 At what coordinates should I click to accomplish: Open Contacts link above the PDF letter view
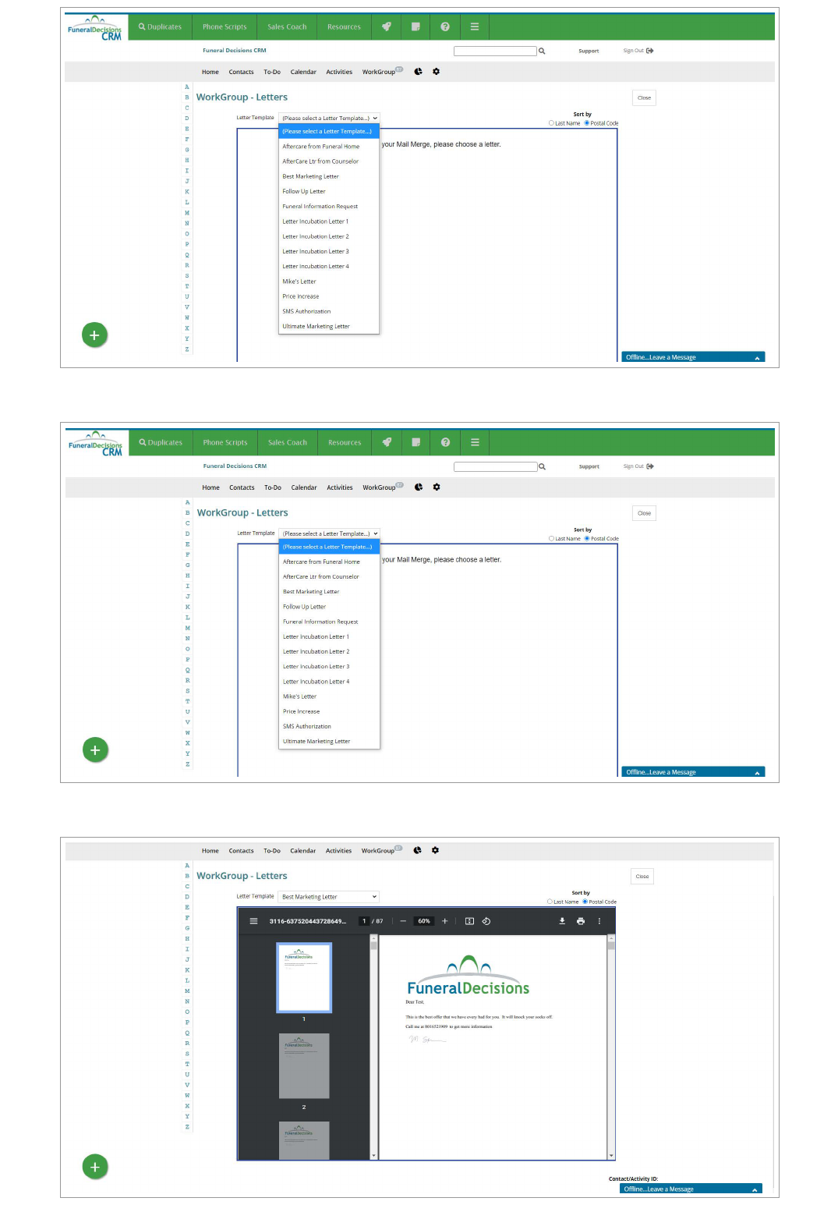(x=241, y=851)
